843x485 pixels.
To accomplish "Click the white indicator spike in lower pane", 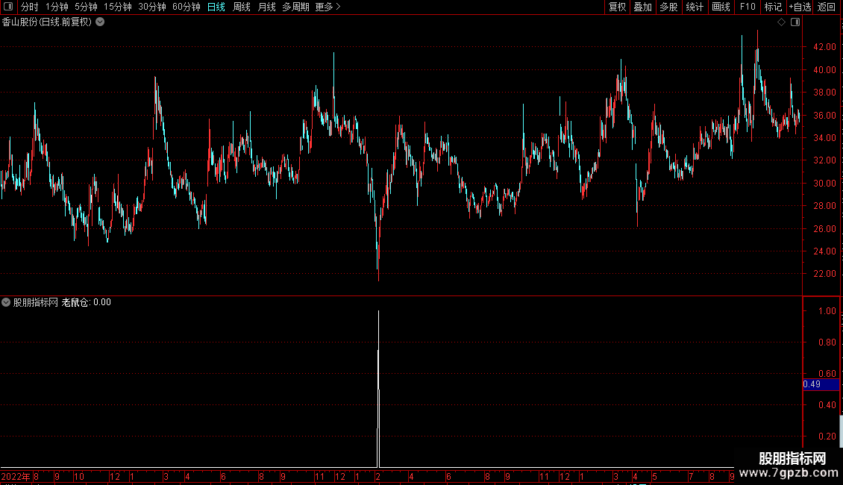I will [x=378, y=389].
